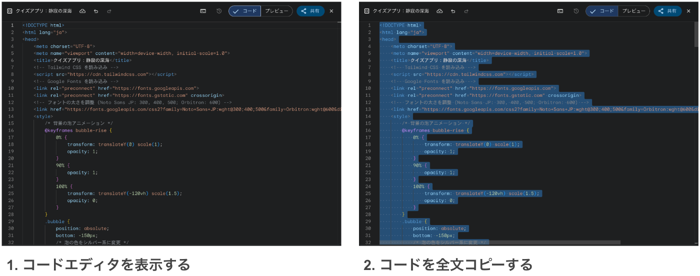Viewport: 700px width, 276px height.
Task: Click the redo arrow in right editor
Action: coord(466,11)
